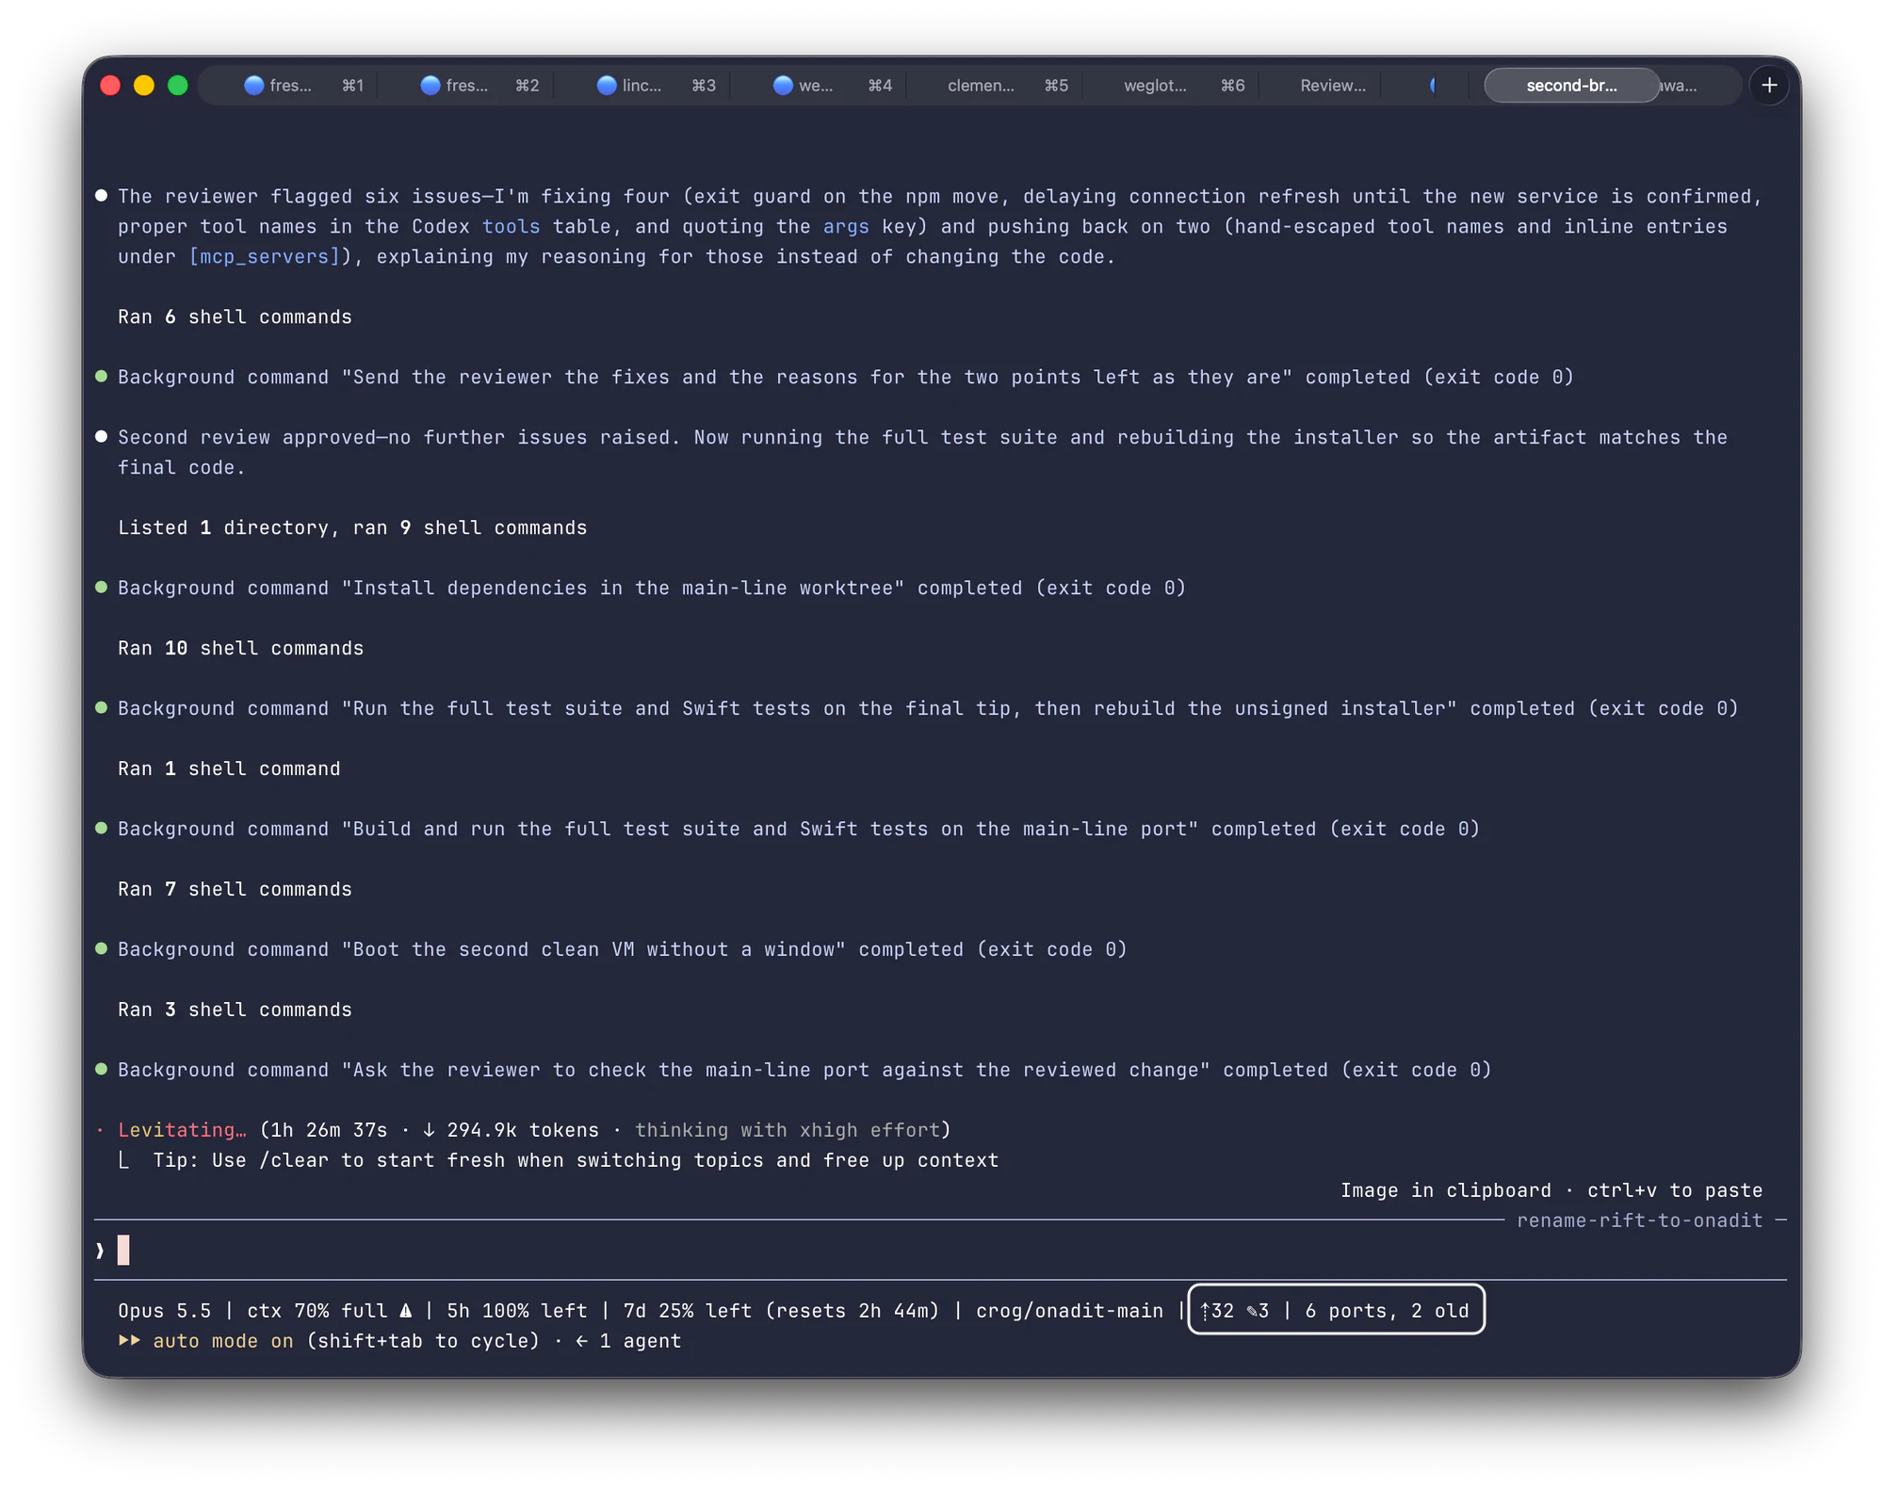Click 'Run the full test suite and Swift tests' line
The width and height of the screenshot is (1884, 1487).
(x=928, y=709)
